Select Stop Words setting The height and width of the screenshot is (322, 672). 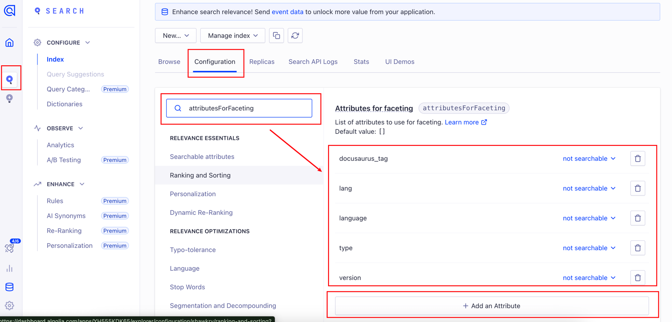(187, 287)
